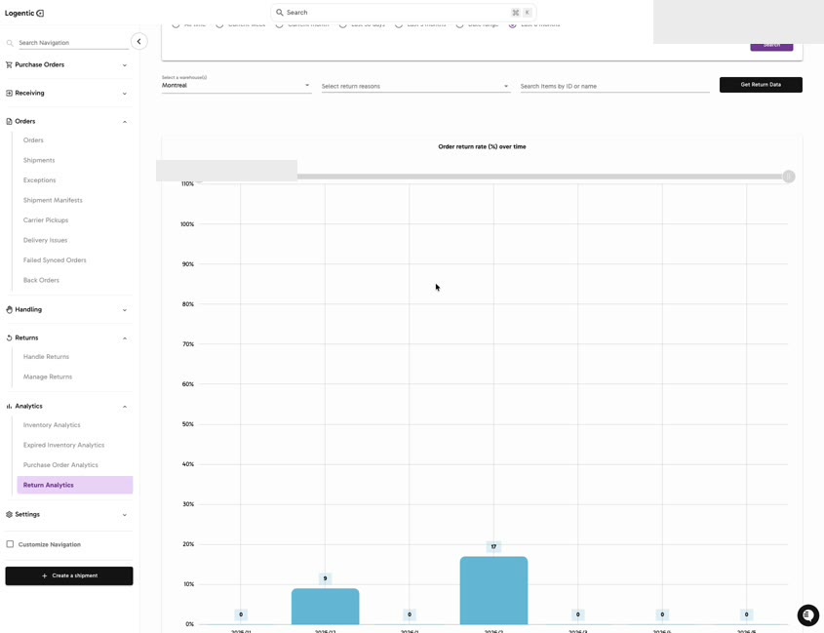Open Delivery Issues page
The width and height of the screenshot is (824, 633).
[45, 240]
